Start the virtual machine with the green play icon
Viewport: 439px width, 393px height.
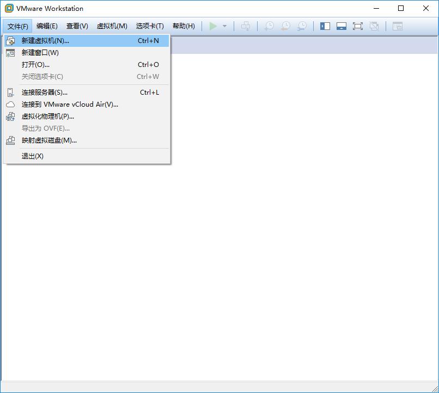(x=213, y=26)
